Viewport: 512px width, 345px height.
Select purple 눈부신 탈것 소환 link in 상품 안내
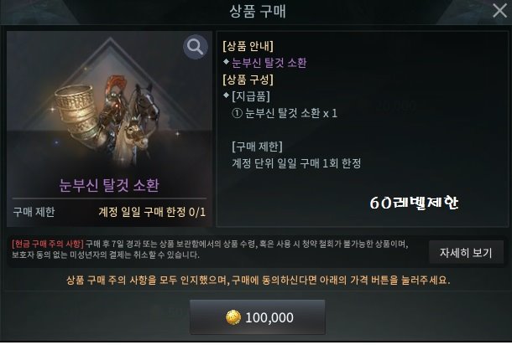point(269,63)
